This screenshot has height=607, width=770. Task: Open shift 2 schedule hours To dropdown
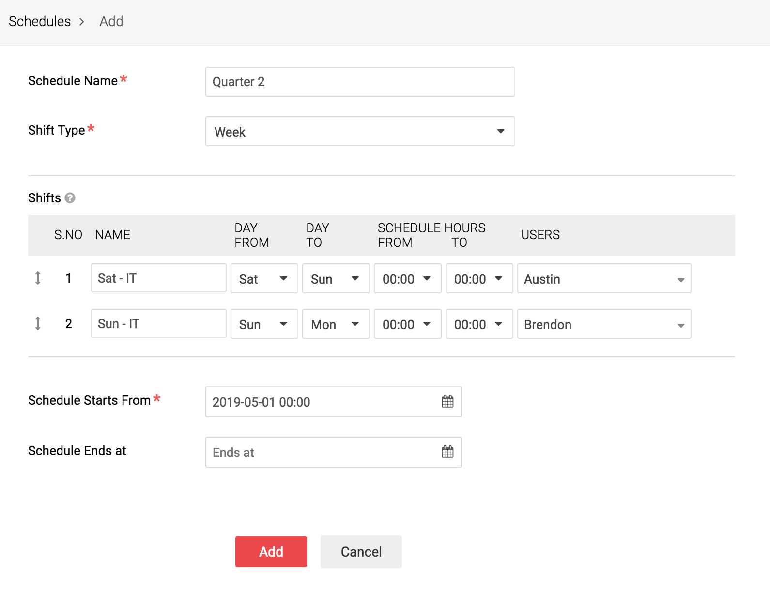479,324
